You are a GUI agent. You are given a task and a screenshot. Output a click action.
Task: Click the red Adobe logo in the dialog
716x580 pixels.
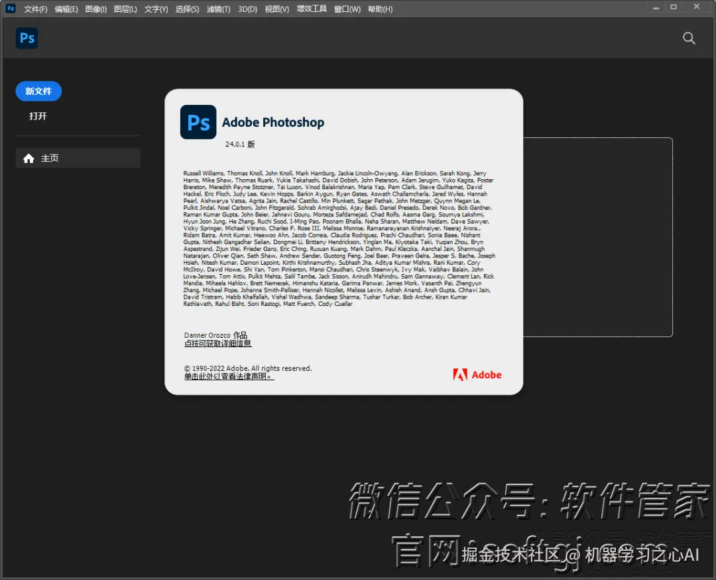click(477, 375)
